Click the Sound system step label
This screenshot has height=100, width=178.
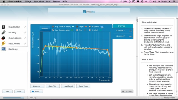(x=14, y=27)
